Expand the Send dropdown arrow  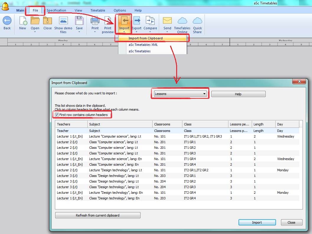tap(167, 32)
